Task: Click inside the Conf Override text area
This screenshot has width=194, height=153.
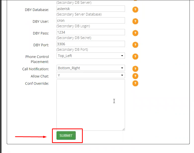Action: (x=90, y=105)
